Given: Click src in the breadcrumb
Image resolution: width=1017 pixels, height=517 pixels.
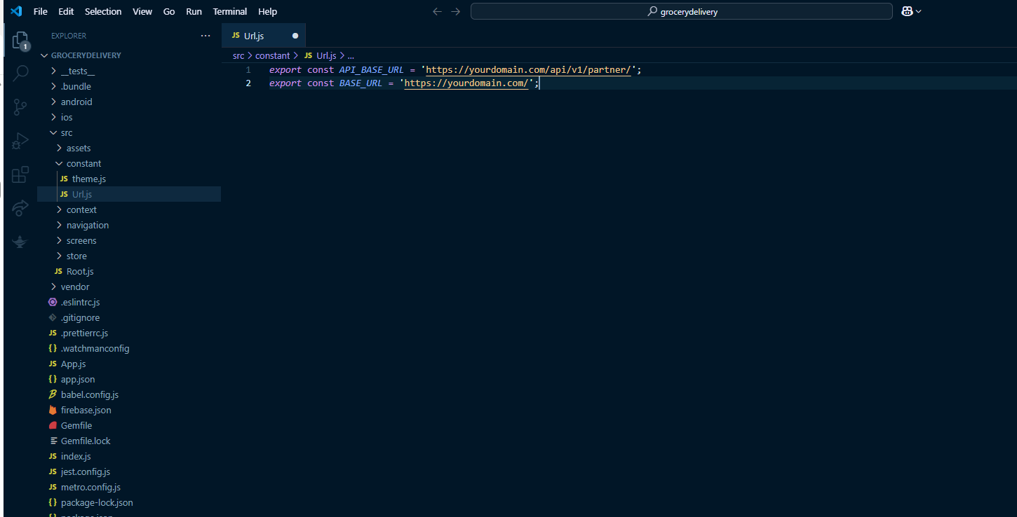Looking at the screenshot, I should (238, 55).
